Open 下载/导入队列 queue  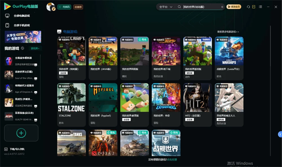pos(17,149)
